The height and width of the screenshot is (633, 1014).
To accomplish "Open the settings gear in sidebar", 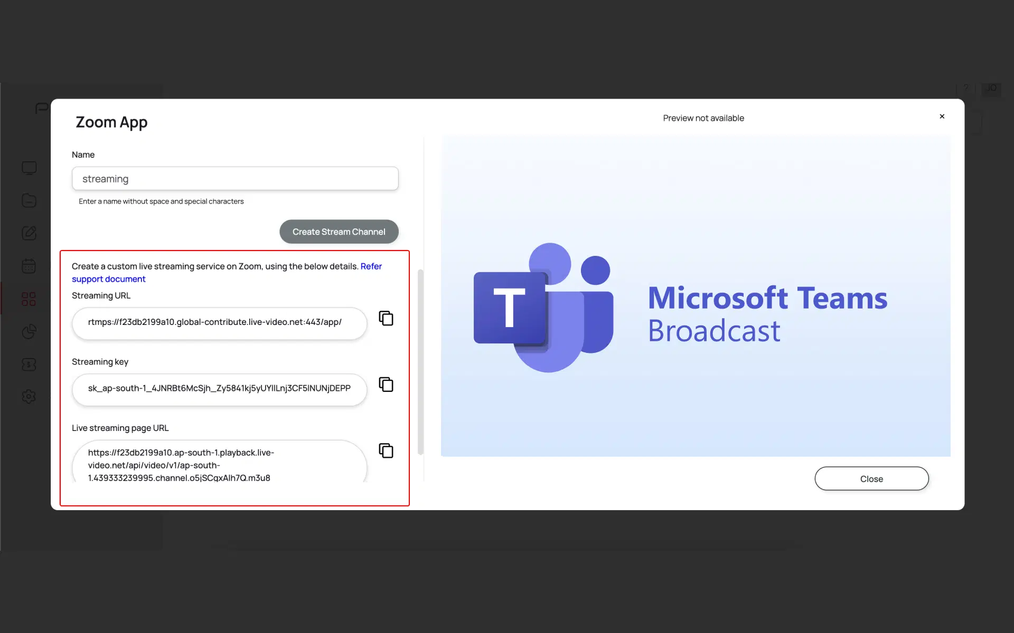I will click(x=29, y=397).
